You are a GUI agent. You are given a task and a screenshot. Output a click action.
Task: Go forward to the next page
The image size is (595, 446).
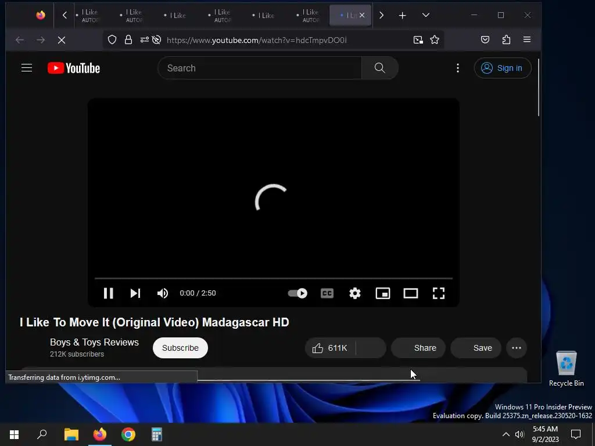[41, 40]
